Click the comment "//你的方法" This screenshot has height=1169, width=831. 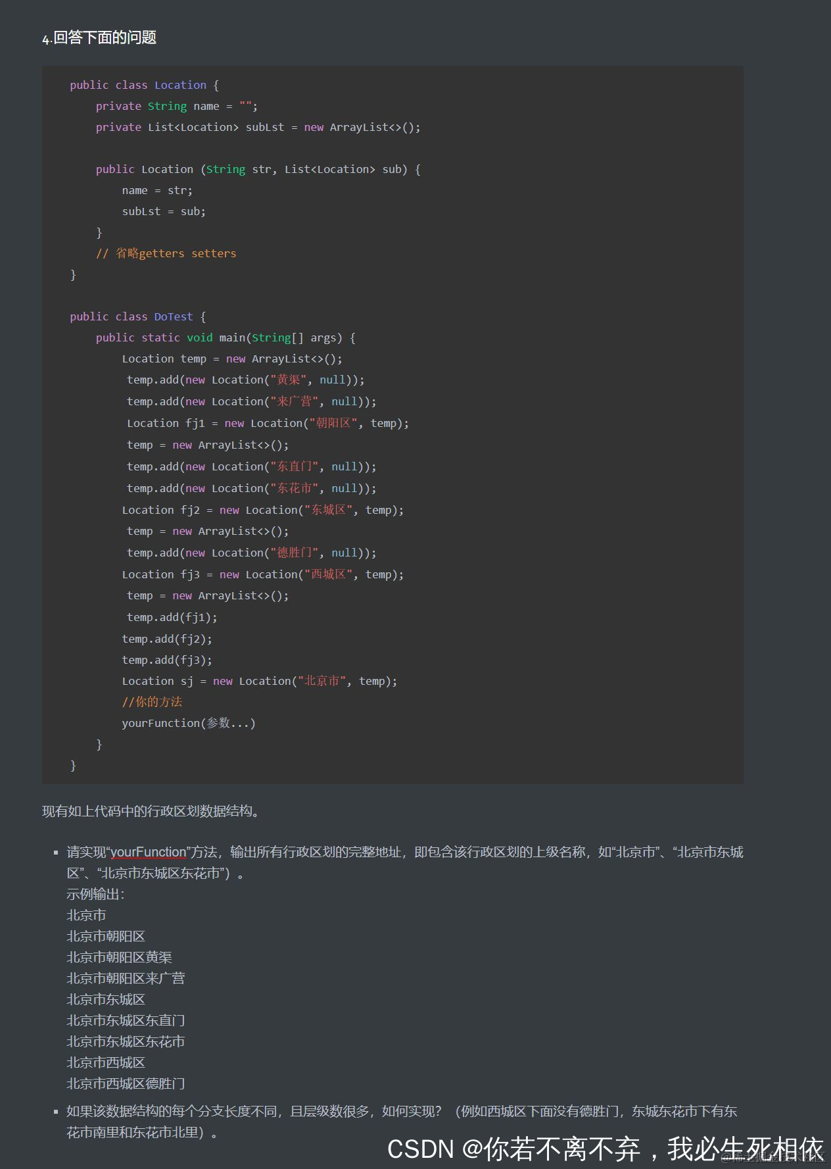tap(152, 702)
